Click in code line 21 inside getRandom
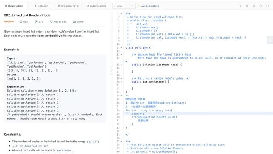Viewport: 273px width, 154px height. [198, 85]
